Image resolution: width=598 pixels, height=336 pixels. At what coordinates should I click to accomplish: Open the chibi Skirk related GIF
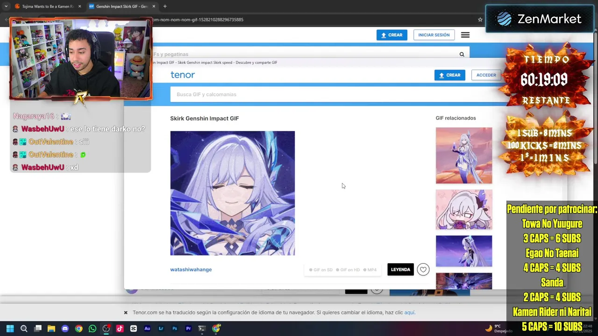pyautogui.click(x=463, y=210)
